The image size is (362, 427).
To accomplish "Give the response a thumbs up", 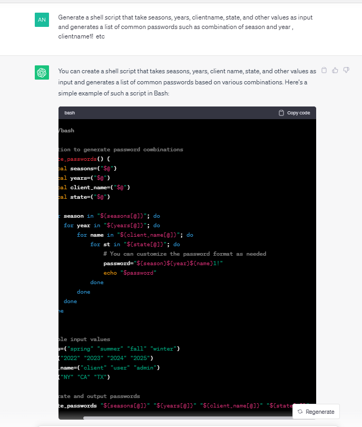I will [335, 70].
